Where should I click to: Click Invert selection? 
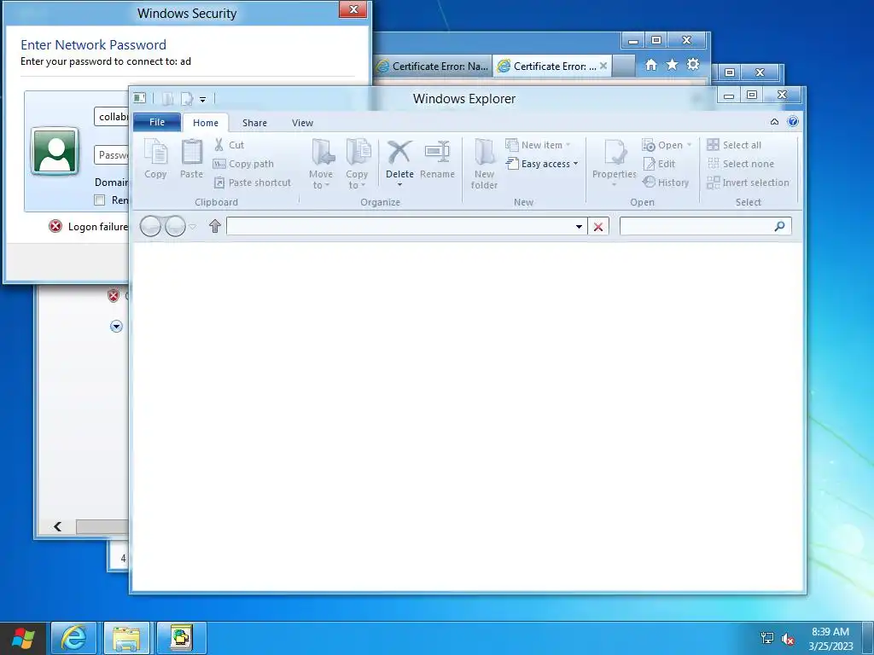748,183
